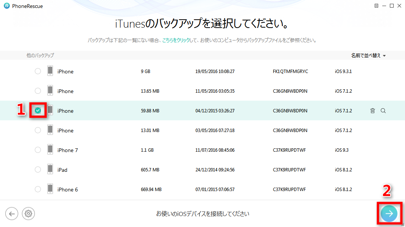Click the date 11/05/2016 03:05:35
This screenshot has height=227, width=405.
coord(215,91)
